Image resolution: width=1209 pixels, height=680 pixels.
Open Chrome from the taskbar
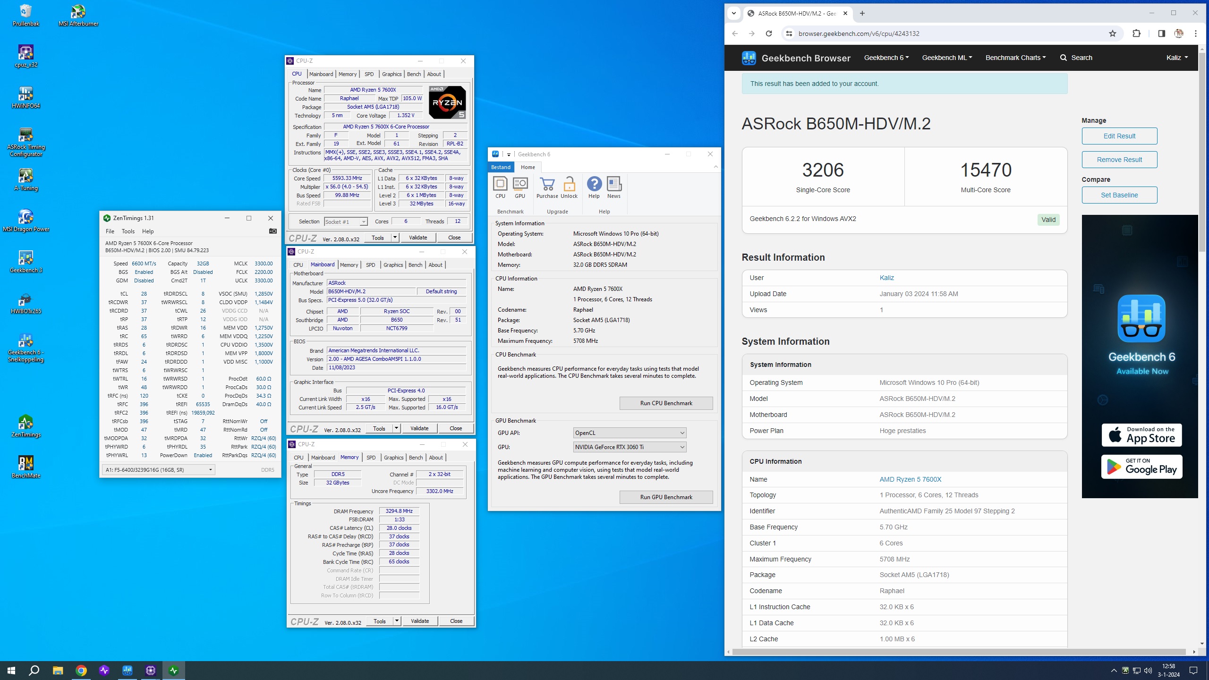pos(81,670)
